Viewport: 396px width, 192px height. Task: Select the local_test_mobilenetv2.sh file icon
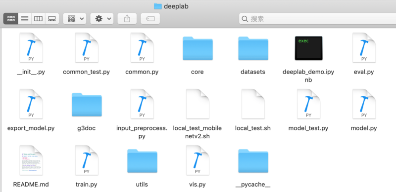(x=198, y=104)
